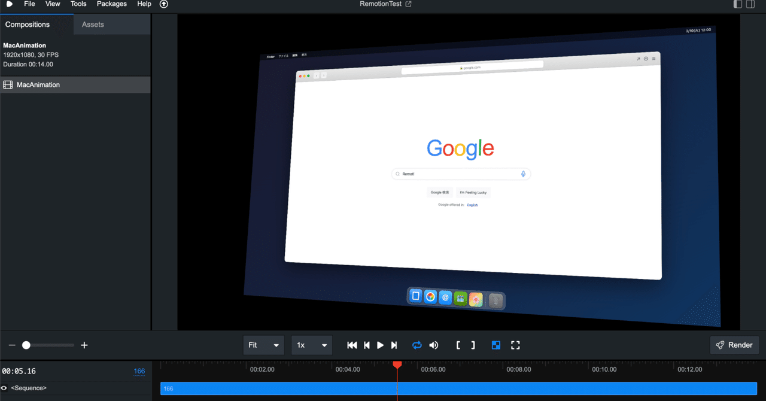
Task: Open the Tools menu
Action: [78, 4]
